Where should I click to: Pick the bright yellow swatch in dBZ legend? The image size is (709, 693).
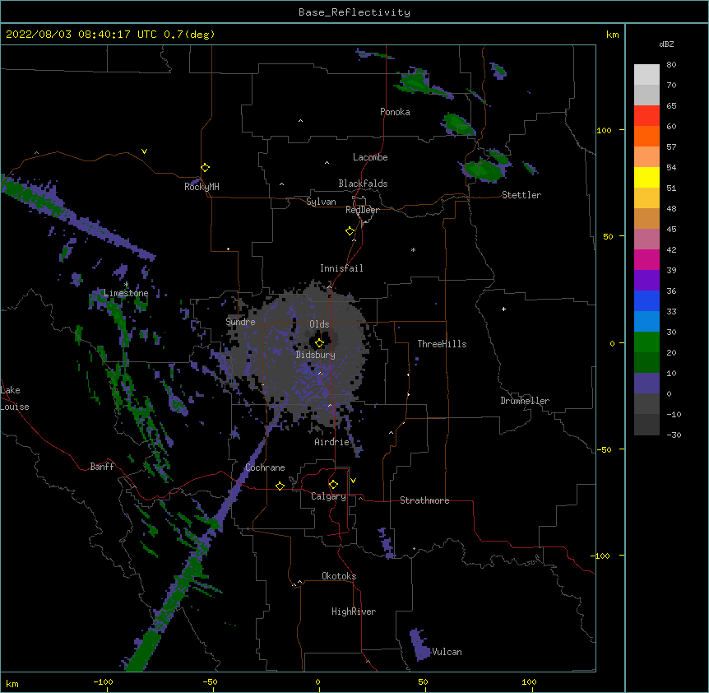646,177
